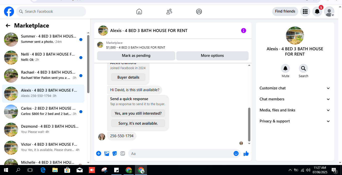The width and height of the screenshot is (342, 175).
Task: Open File Explorer from the taskbar
Action: (x=55, y=170)
